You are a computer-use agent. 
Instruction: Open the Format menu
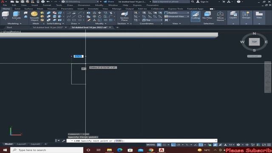coord(47,5)
